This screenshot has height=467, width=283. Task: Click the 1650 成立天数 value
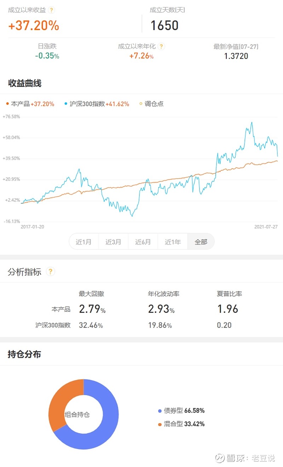coord(164,26)
